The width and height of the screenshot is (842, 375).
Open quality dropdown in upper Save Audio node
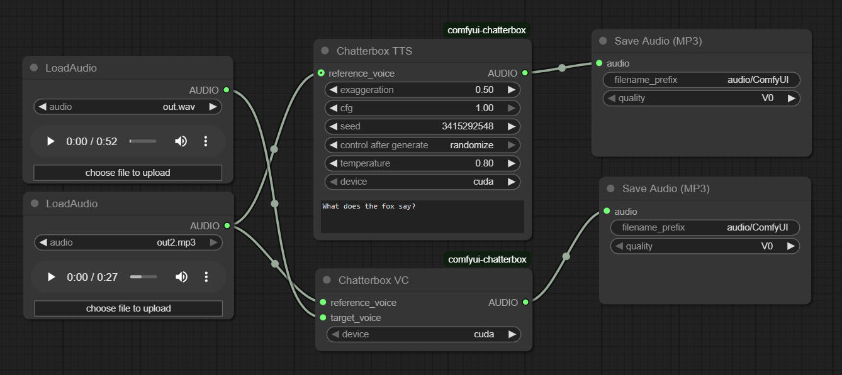(x=702, y=98)
